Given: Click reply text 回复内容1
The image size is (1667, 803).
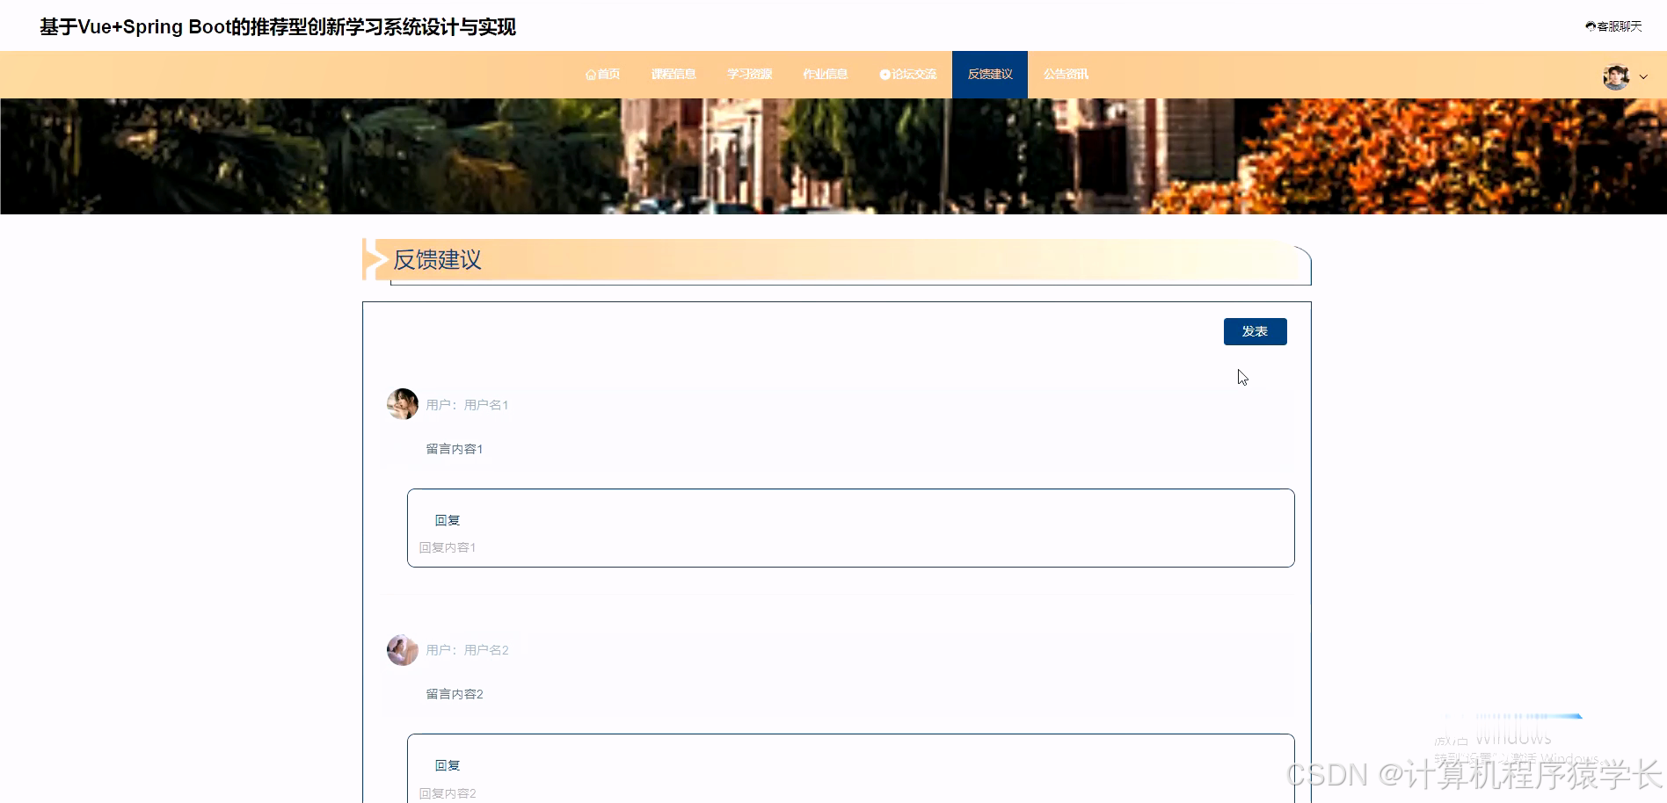Looking at the screenshot, I should pyautogui.click(x=448, y=547).
